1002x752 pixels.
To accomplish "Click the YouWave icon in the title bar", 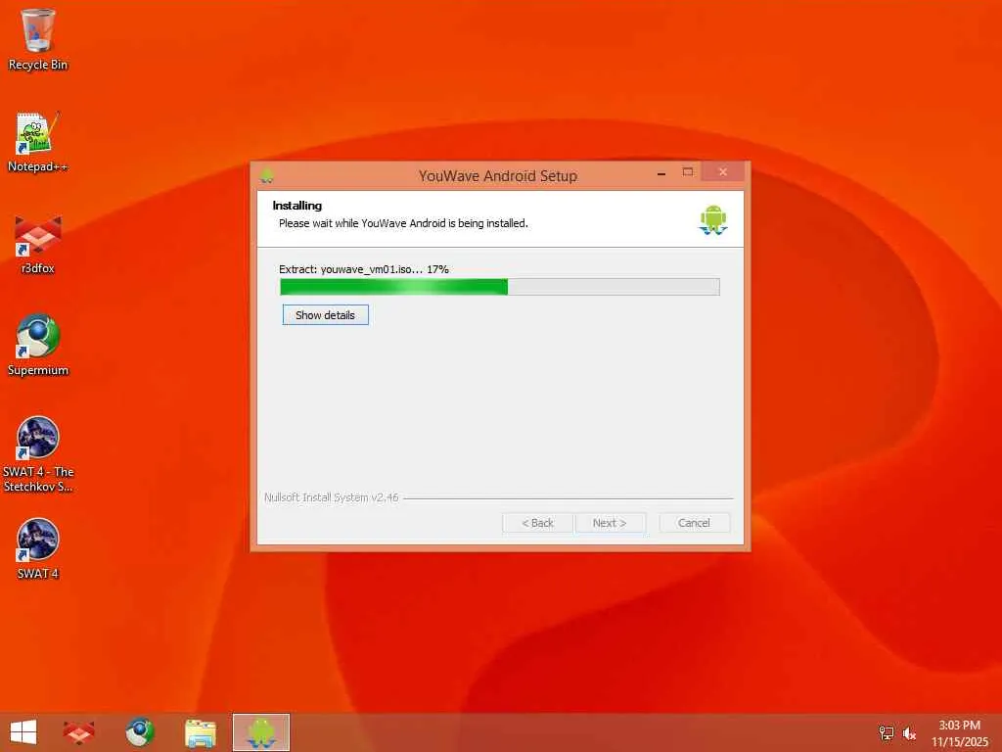I will coord(267,175).
